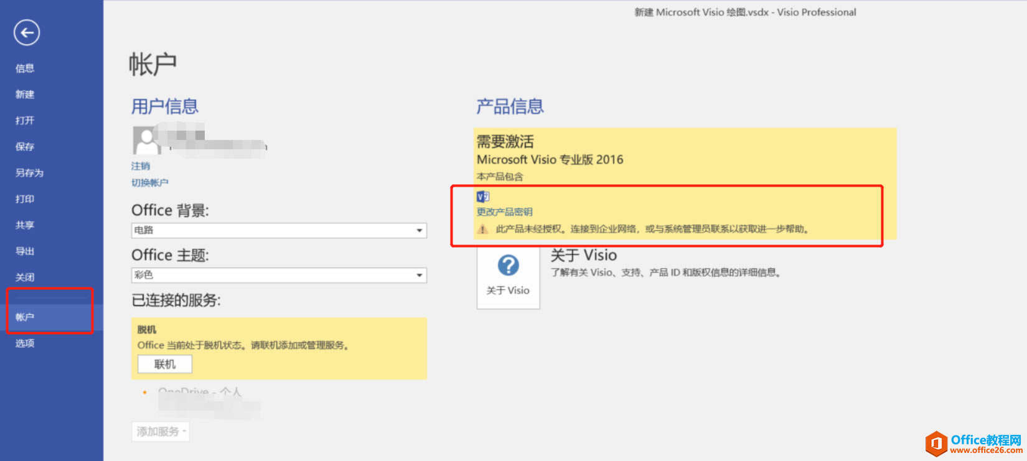
Task: Click the 帐户 page title
Action: coord(153,65)
